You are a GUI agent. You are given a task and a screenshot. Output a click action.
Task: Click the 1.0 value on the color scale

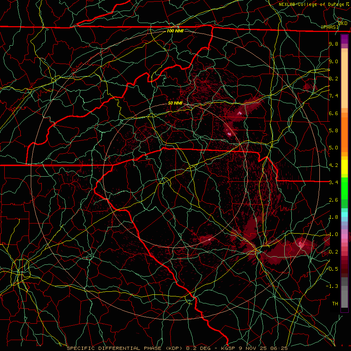(333, 234)
